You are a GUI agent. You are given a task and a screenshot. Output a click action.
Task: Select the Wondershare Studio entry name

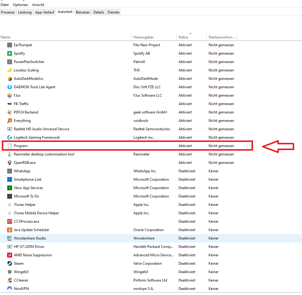(x=30, y=238)
